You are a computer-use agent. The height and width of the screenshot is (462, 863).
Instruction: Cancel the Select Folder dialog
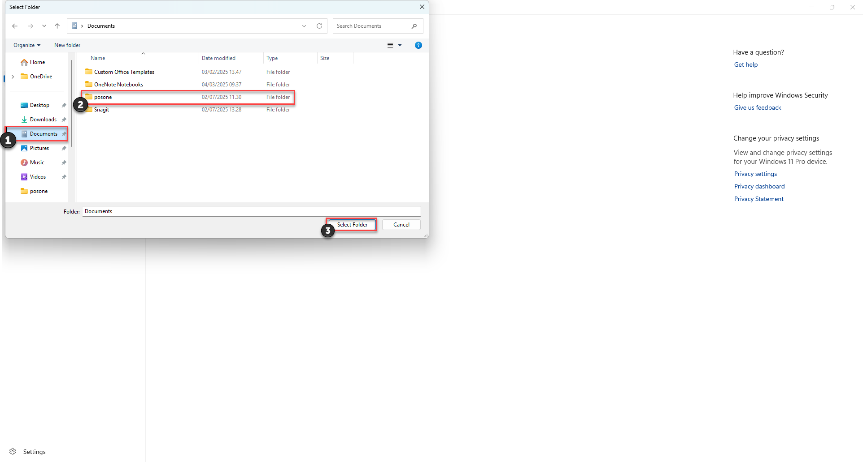coord(401,225)
